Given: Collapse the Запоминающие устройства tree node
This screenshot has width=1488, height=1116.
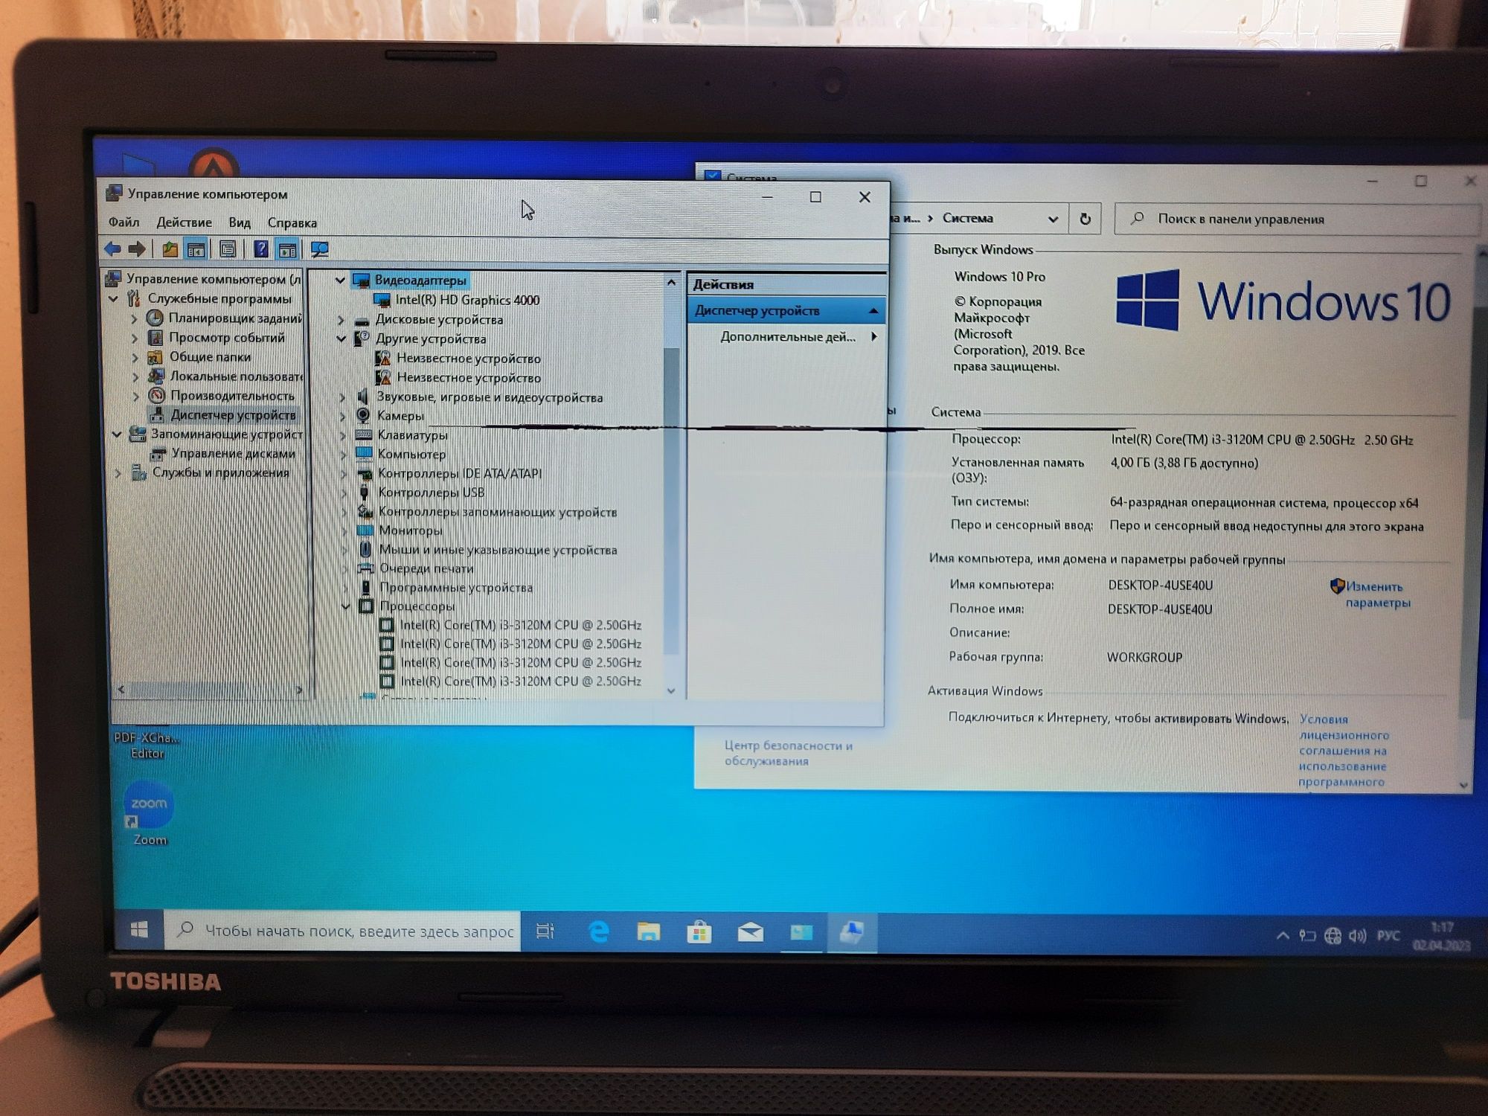Looking at the screenshot, I should pyautogui.click(x=117, y=434).
